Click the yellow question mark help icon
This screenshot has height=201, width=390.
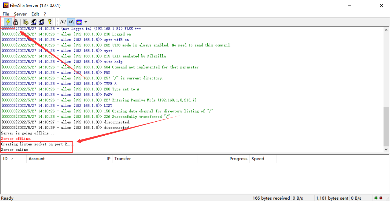coord(49,22)
